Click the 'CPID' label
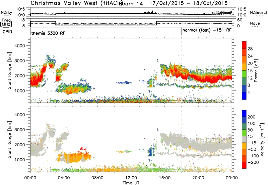 click(x=7, y=32)
